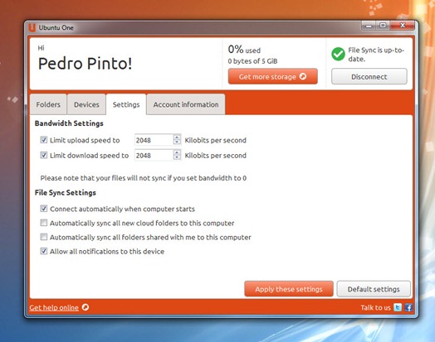Open the Facebook icon in the footer
Viewport: 435px width, 342px height.
click(408, 307)
